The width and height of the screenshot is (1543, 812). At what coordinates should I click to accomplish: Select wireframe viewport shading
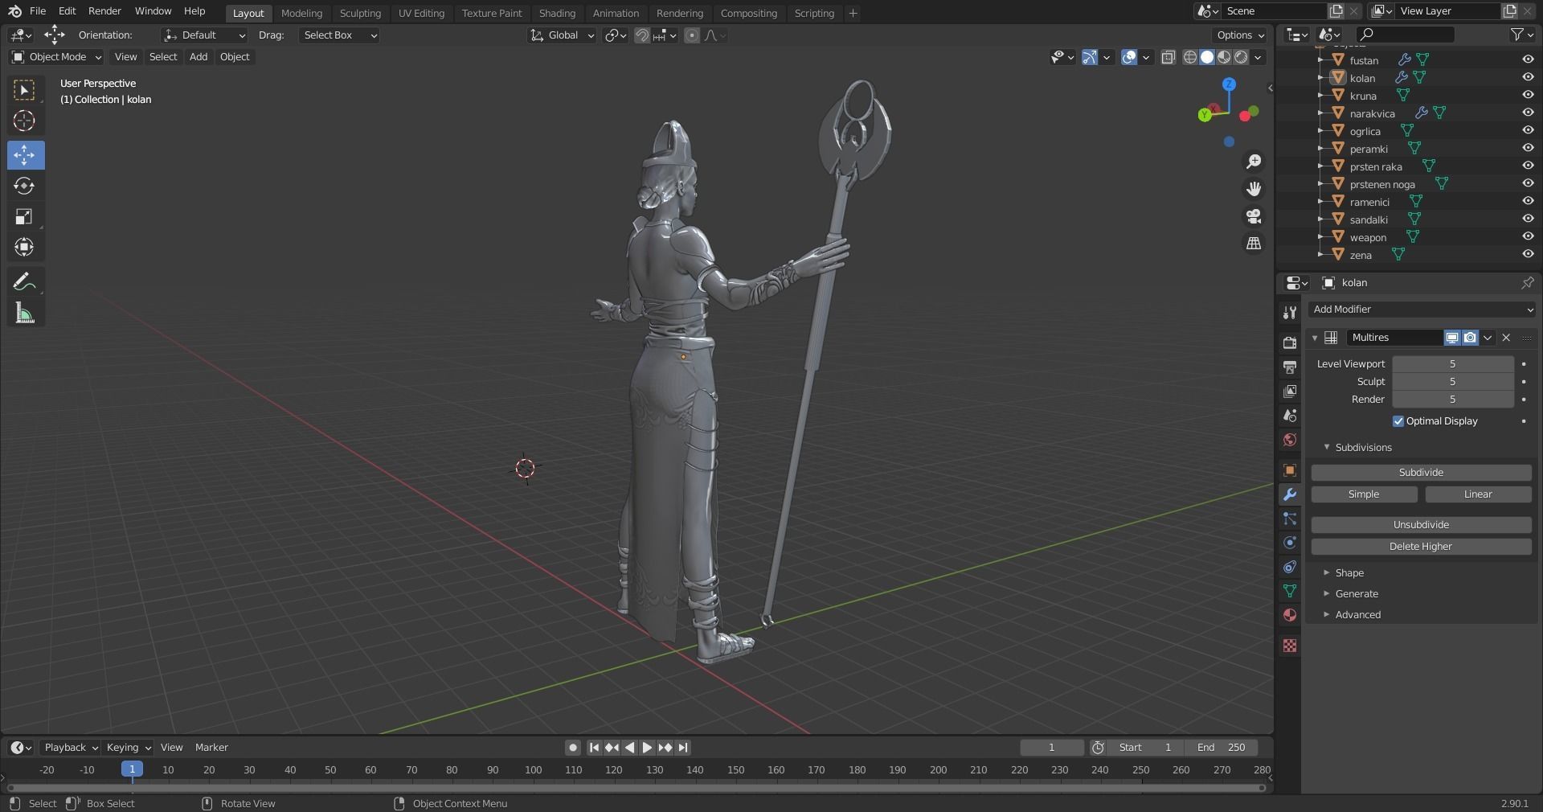coord(1190,57)
